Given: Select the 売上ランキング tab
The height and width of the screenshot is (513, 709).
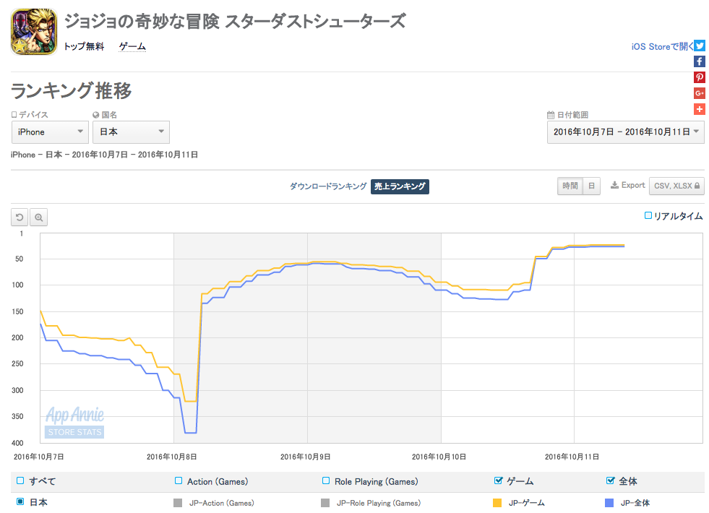Looking at the screenshot, I should (400, 186).
